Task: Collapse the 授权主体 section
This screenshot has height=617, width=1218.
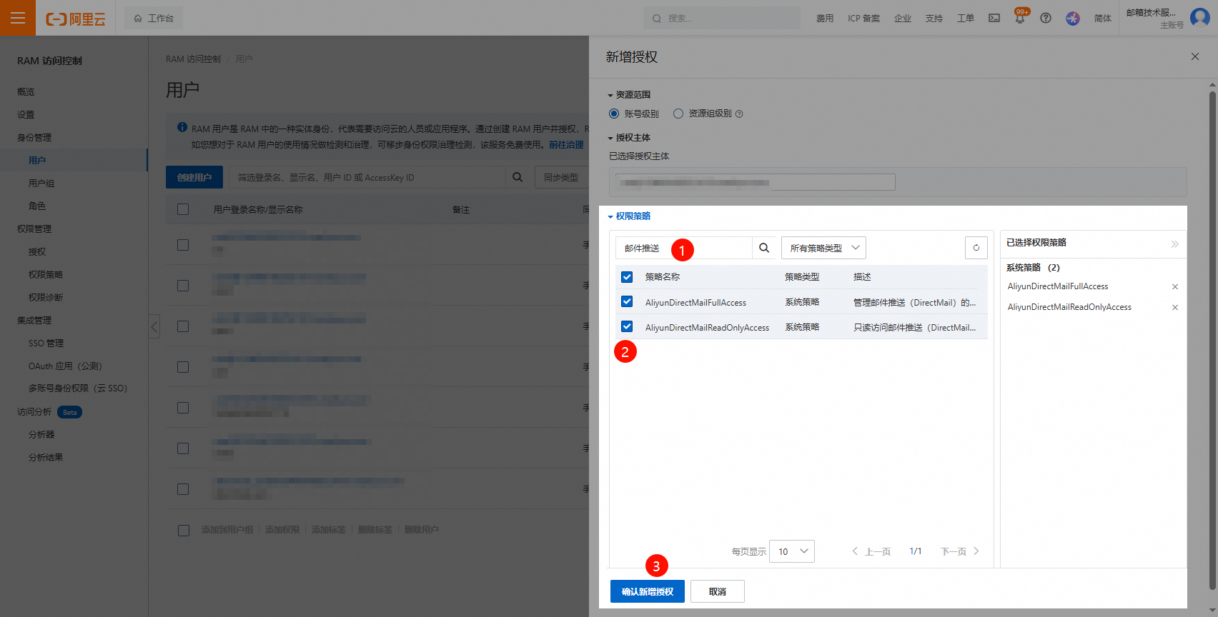Action: pos(629,138)
